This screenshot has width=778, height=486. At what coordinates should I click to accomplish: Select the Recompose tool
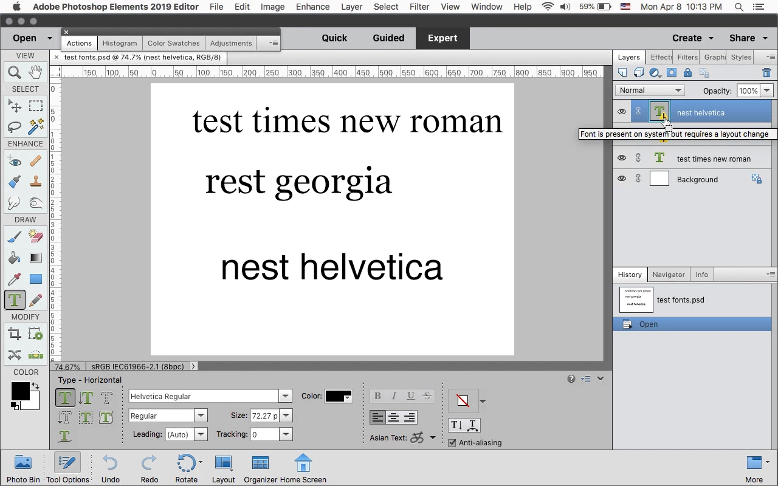(x=36, y=334)
